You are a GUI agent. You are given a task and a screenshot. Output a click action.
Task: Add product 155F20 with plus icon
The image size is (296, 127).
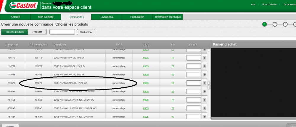coord(204,66)
